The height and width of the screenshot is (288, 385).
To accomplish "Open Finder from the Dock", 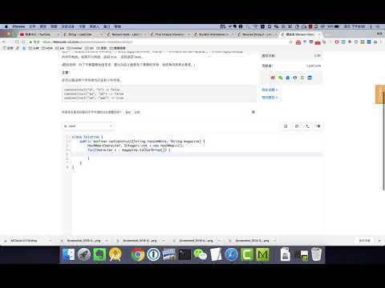I will click(69, 254).
